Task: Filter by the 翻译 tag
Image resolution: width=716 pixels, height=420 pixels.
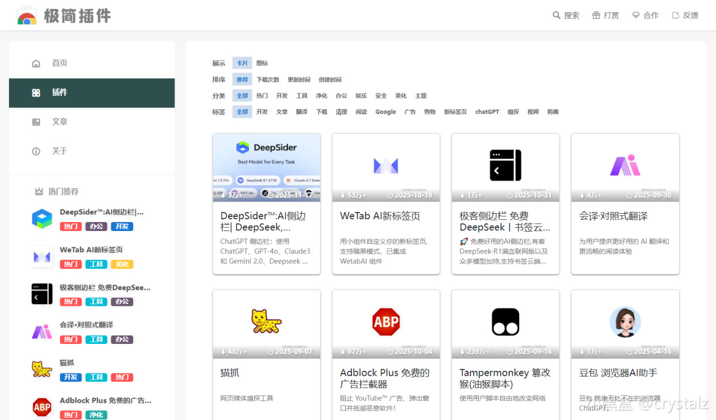Action: 302,112
